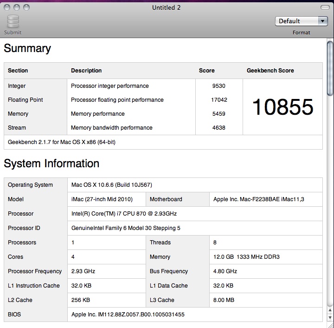The height and width of the screenshot is (328, 334).
Task: Click 'Memory performance' description
Action: click(x=98, y=114)
